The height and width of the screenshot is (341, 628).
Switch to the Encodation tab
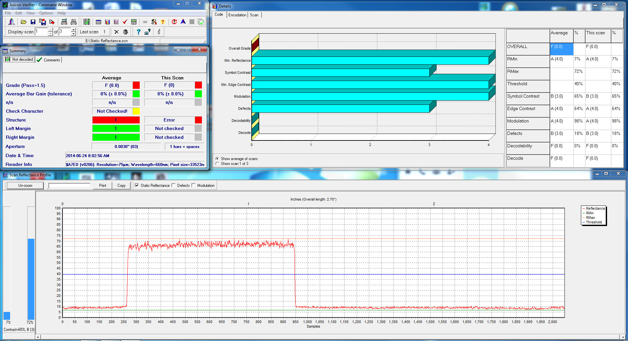pos(237,15)
